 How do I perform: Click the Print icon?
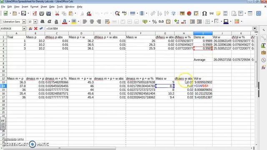coord(42,13)
